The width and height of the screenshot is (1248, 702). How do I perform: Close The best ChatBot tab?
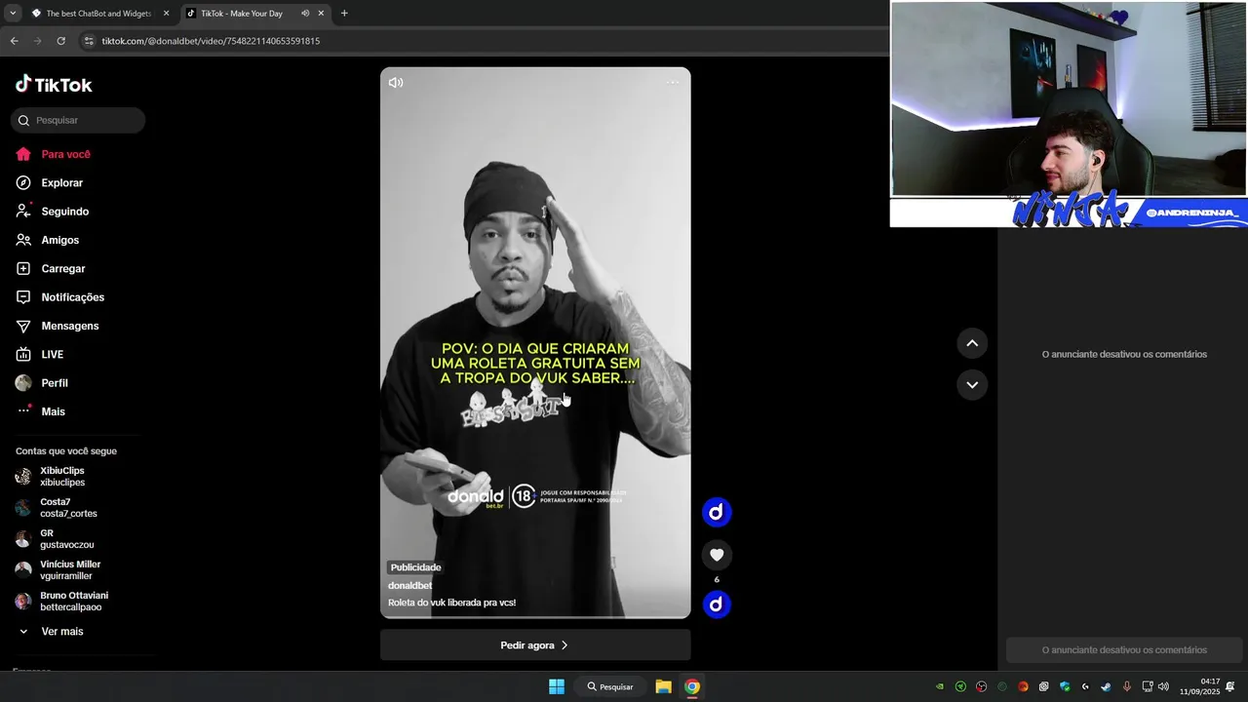tap(166, 14)
